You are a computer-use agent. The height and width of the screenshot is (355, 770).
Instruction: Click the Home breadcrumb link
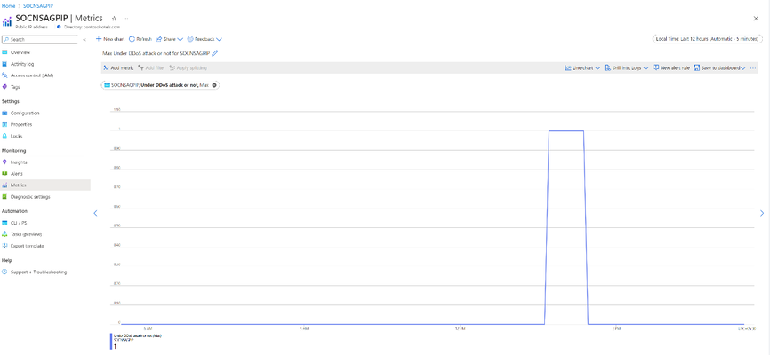[7, 4]
